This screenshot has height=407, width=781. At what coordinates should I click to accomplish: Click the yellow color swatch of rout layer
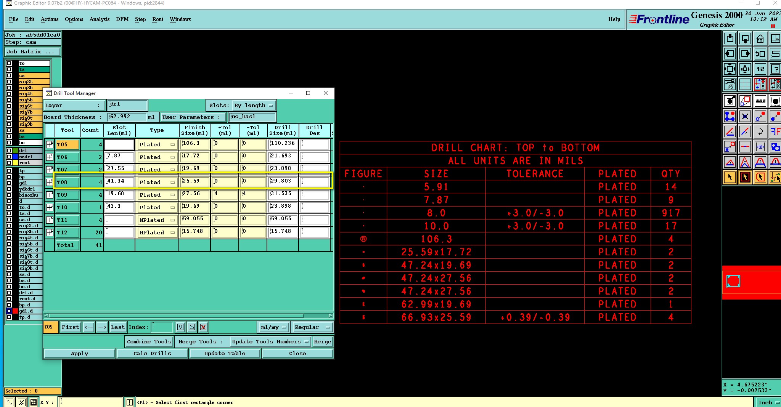click(x=15, y=163)
